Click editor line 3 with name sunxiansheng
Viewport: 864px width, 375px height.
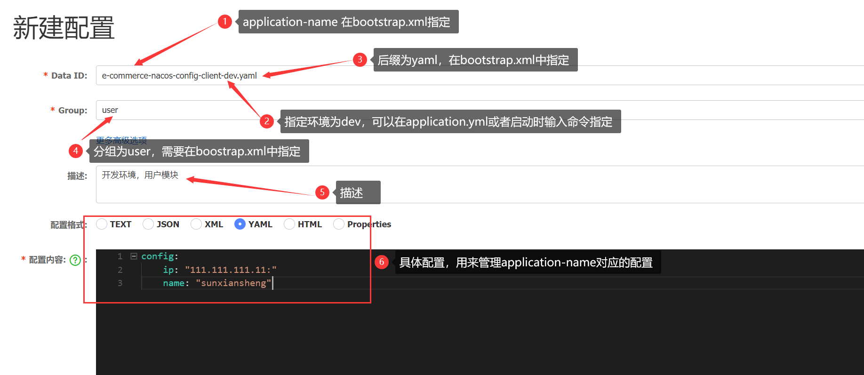click(x=217, y=283)
